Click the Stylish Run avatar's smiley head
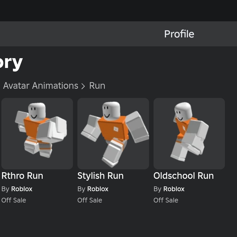This screenshot has height=237, width=237. [x=111, y=110]
